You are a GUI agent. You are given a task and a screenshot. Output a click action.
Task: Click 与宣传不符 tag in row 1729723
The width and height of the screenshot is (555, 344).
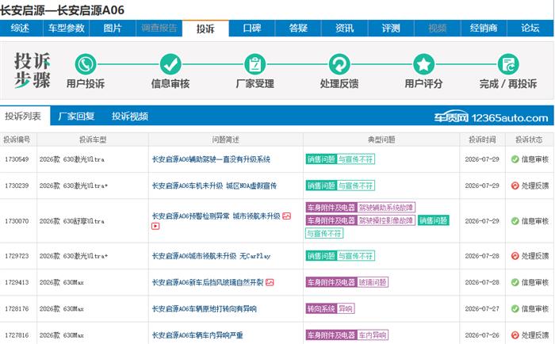pos(355,255)
